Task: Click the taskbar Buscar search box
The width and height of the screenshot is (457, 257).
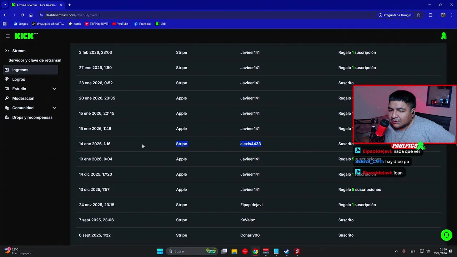Action: [x=192, y=251]
